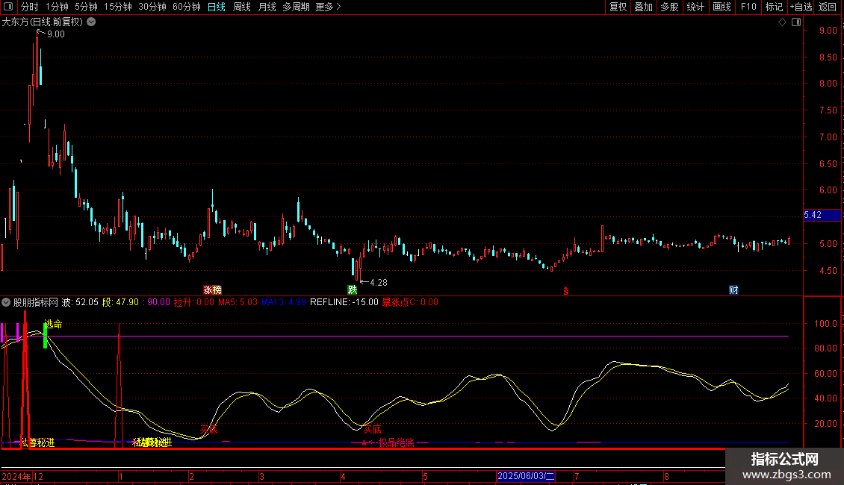Click the 涨榜 marker on the chart
The image size is (844, 485).
(213, 290)
